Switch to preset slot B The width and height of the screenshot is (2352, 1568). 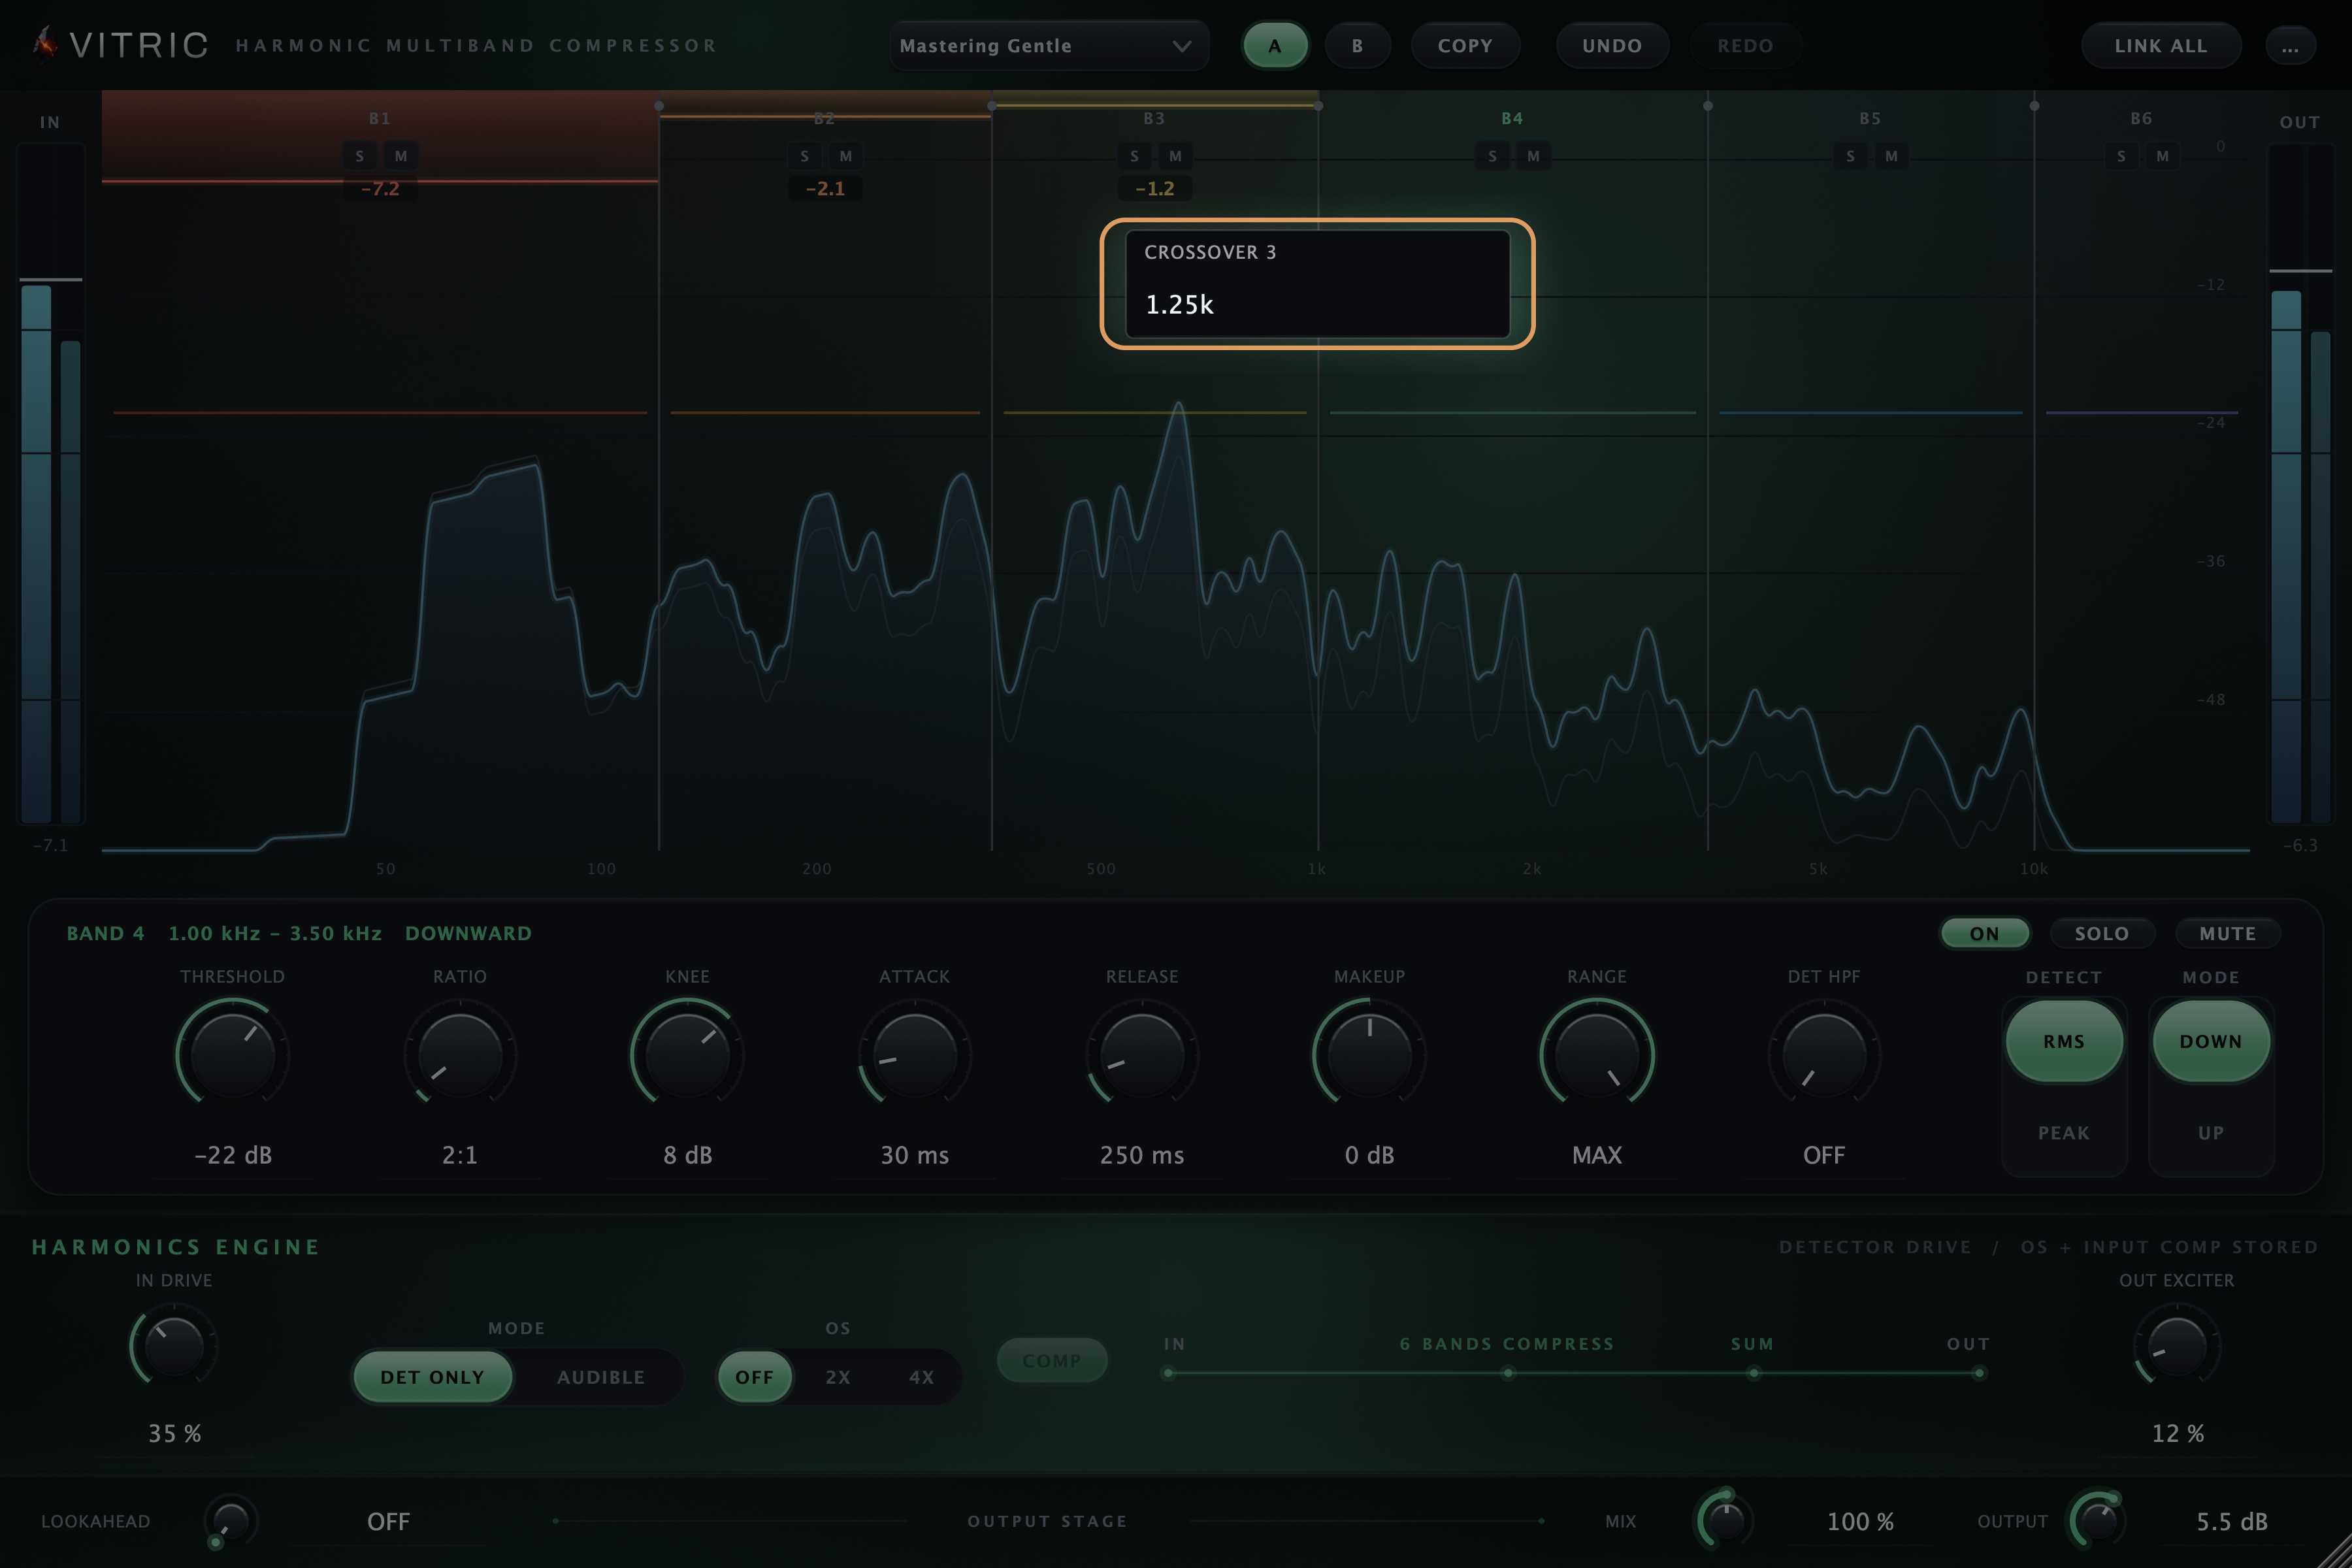point(1357,46)
